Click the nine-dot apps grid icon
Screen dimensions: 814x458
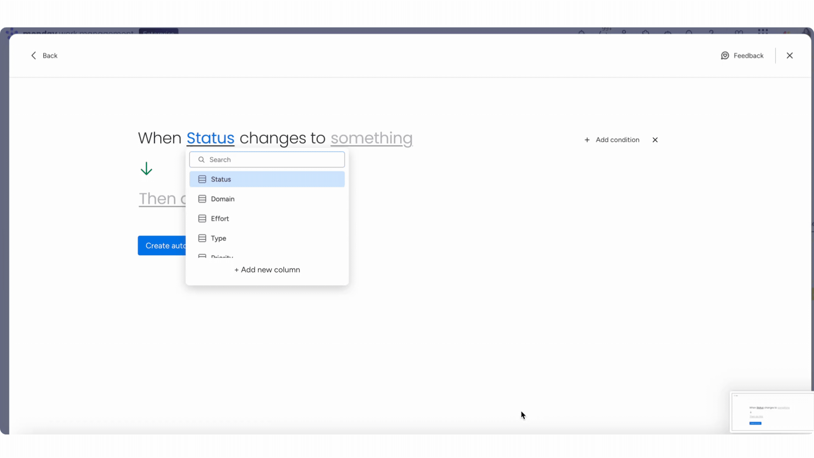pos(763,32)
